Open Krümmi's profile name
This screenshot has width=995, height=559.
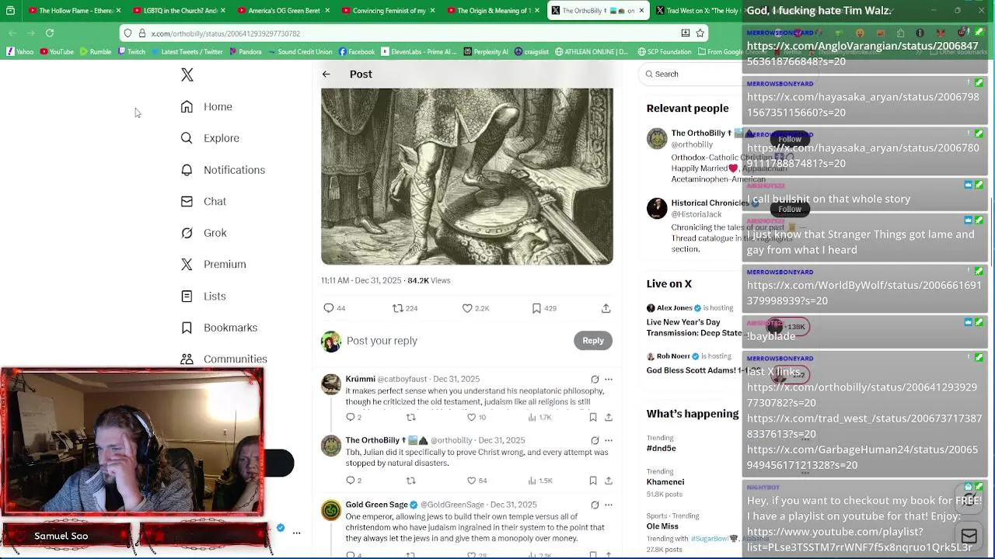(361, 379)
